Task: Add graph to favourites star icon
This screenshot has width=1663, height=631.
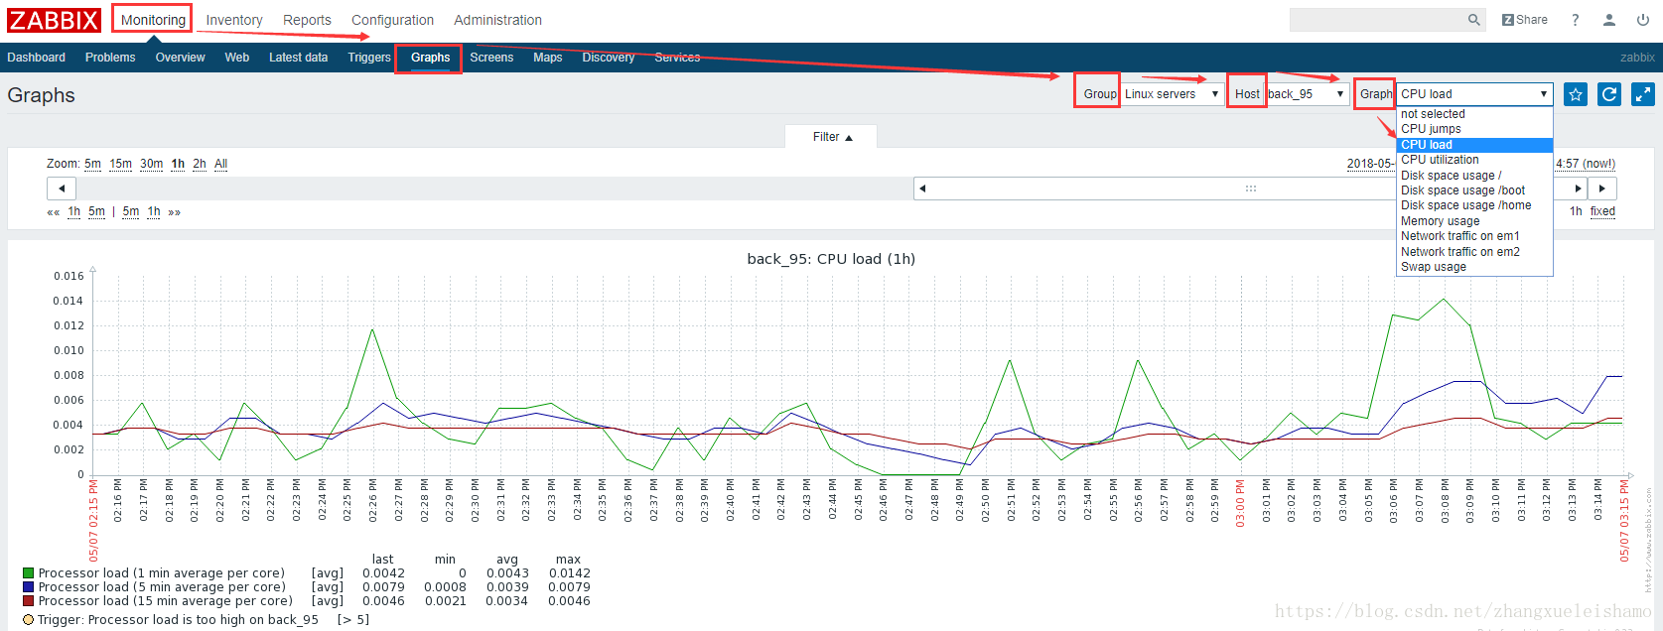Action: 1576,94
